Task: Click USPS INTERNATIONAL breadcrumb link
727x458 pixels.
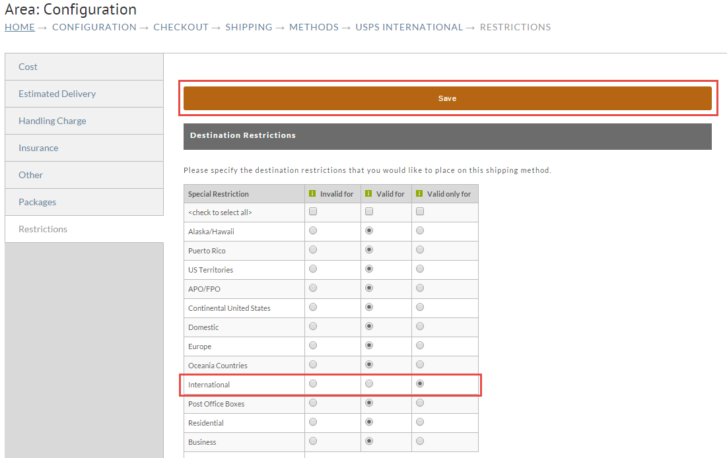Action: coord(409,27)
